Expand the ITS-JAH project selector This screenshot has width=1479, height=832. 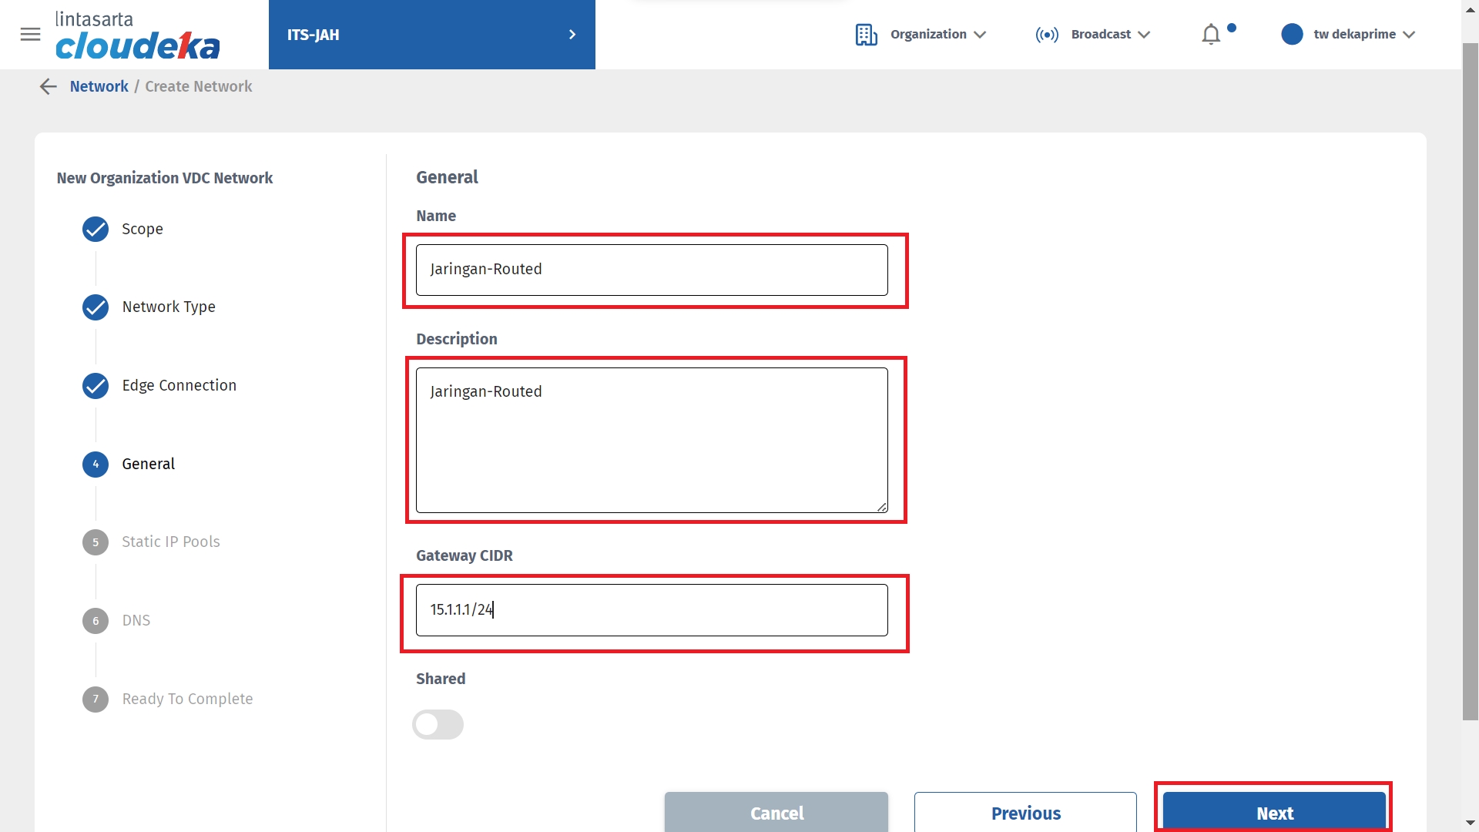[x=431, y=35]
